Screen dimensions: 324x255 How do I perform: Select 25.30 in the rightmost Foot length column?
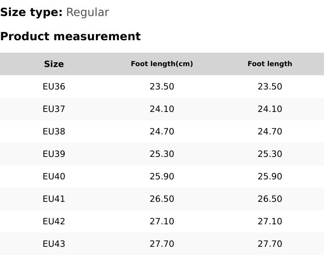(270, 154)
